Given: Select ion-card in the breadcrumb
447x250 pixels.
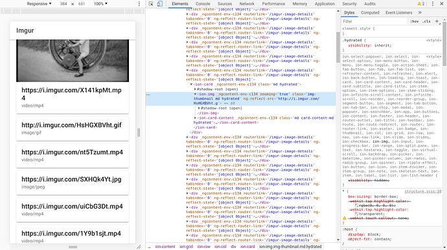Looking at the screenshot, I should pyautogui.click(x=247, y=247).
